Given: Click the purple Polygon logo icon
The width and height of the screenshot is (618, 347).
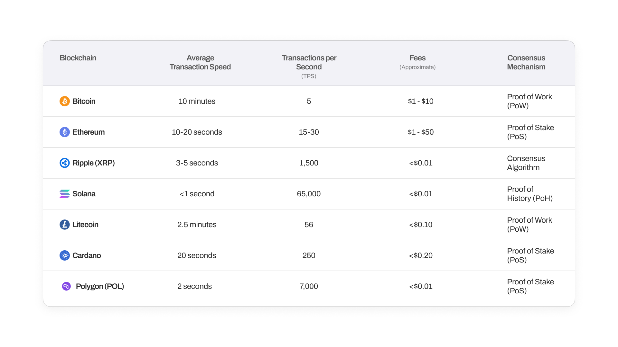Looking at the screenshot, I should click(x=66, y=286).
